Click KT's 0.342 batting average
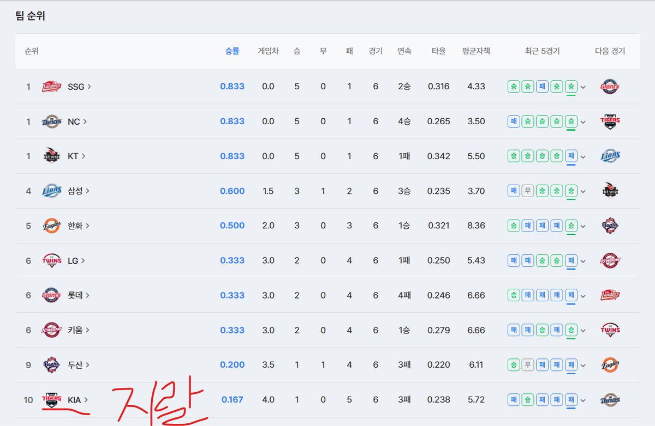Image resolution: width=655 pixels, height=426 pixels. click(438, 156)
